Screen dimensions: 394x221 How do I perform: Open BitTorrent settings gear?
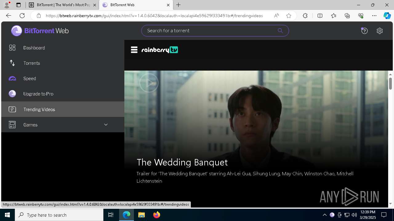click(x=380, y=31)
